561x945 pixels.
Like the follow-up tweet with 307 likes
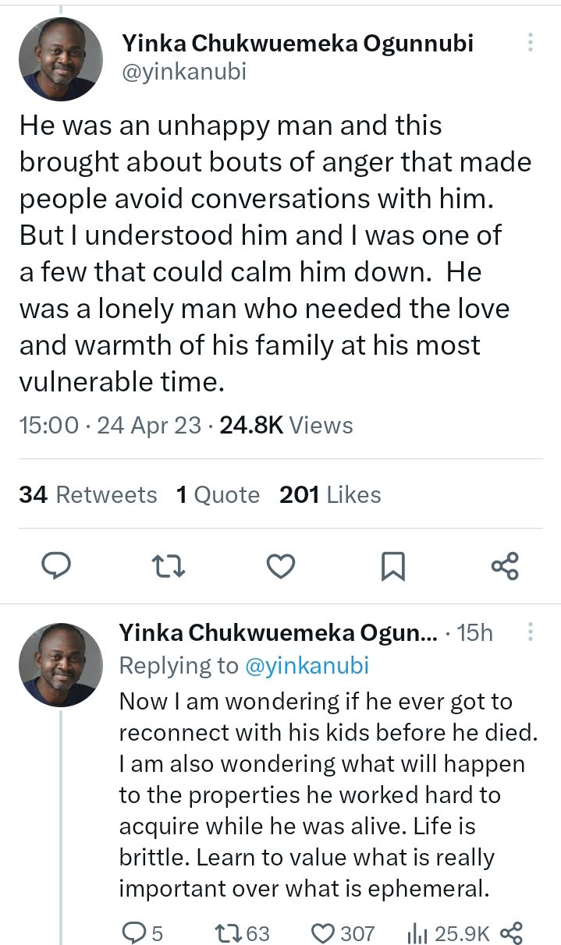pyautogui.click(x=323, y=932)
